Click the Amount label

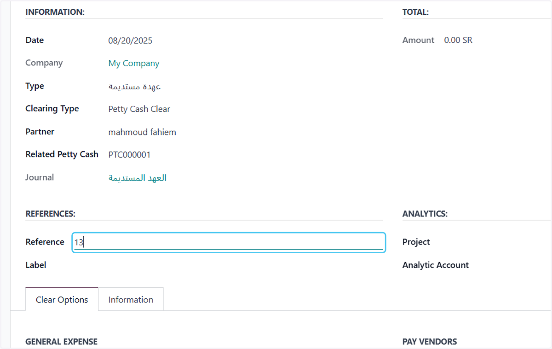[x=418, y=40]
